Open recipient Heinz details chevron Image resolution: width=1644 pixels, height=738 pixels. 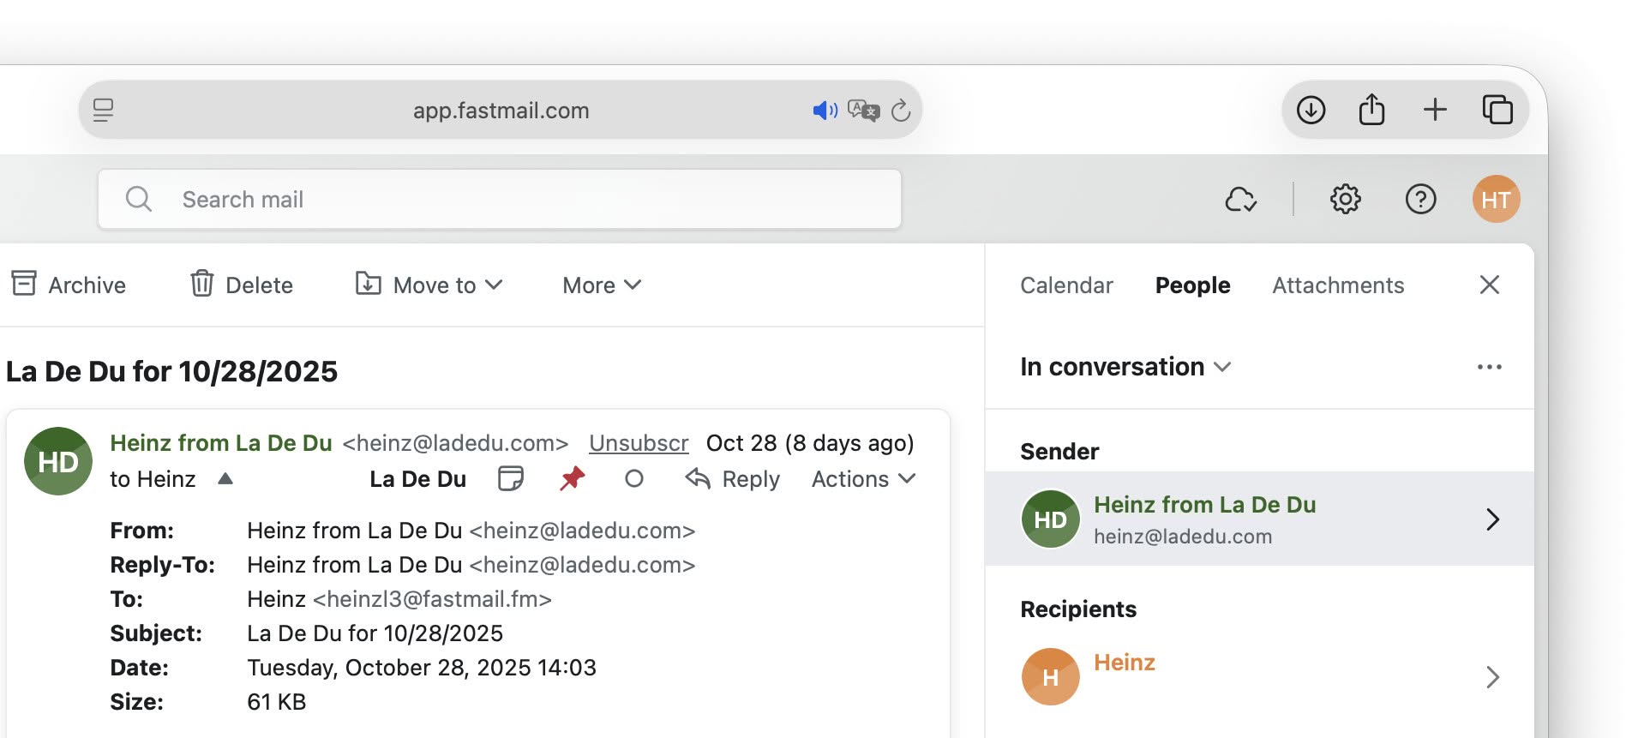1492,677
